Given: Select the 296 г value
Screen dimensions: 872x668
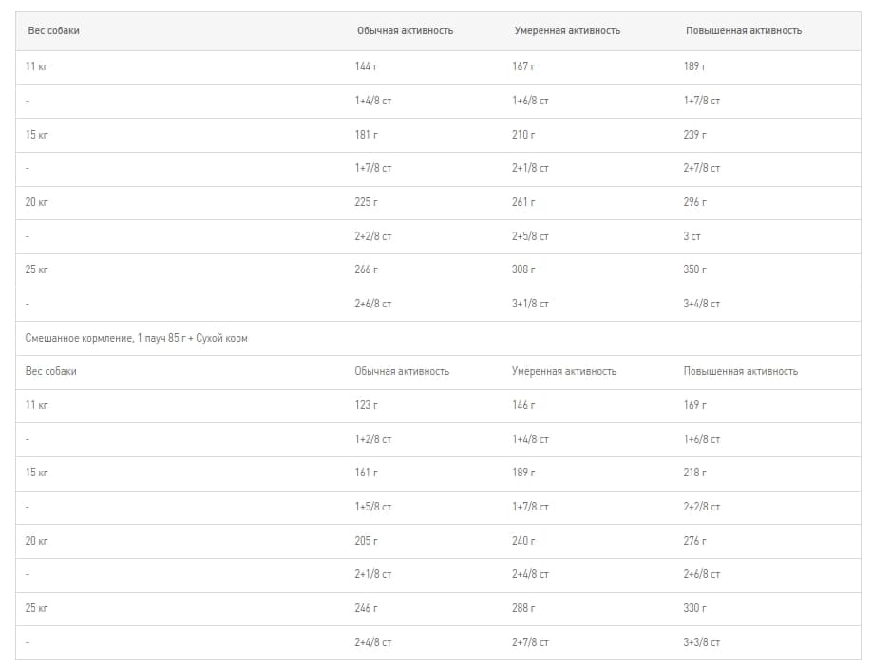Looking at the screenshot, I should (695, 202).
